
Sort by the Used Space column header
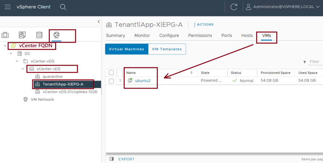308,73
